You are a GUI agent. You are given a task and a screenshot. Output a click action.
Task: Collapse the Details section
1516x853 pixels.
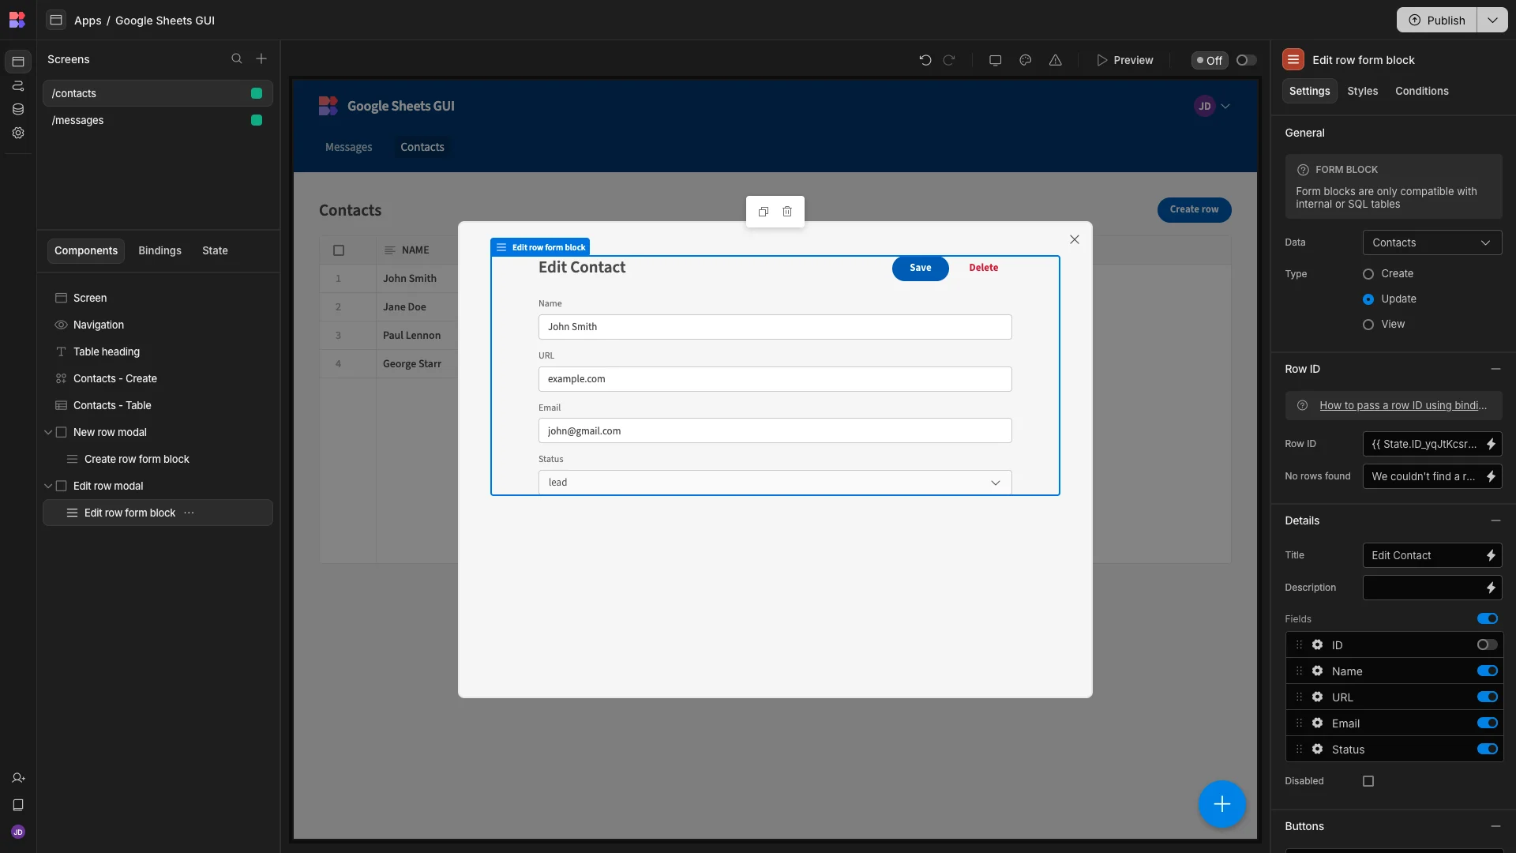[x=1495, y=520]
